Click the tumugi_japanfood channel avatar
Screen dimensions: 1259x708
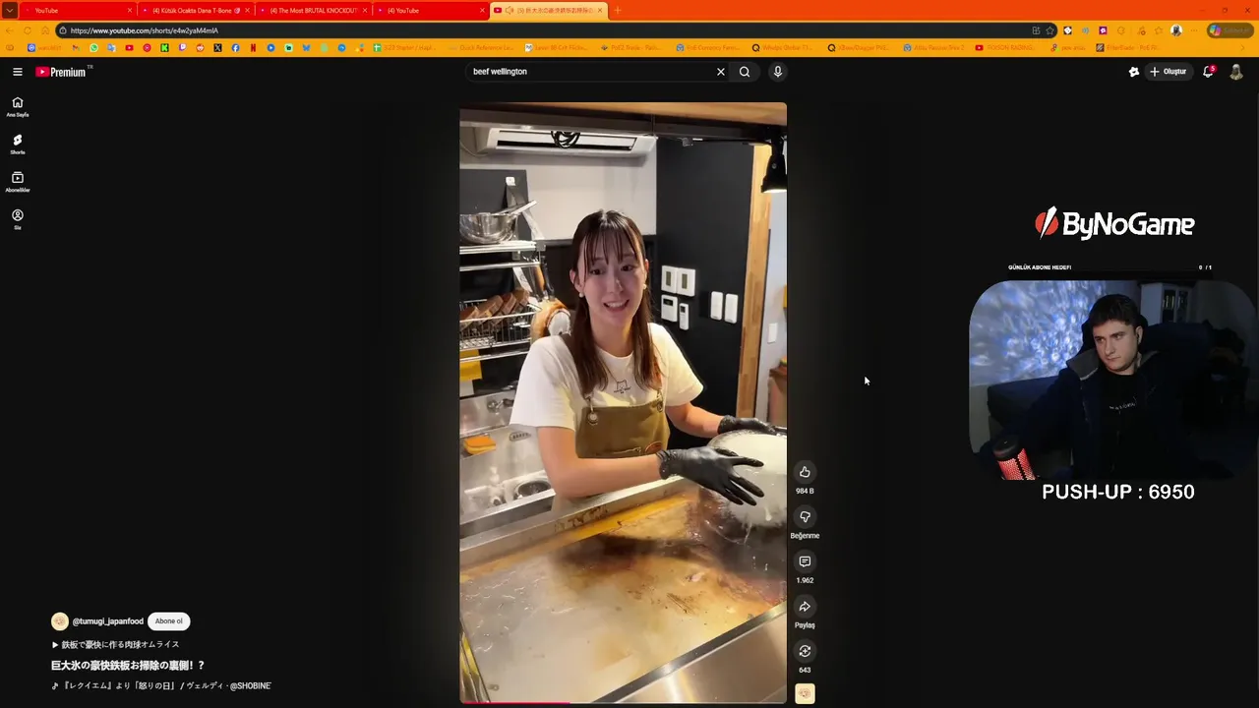pyautogui.click(x=60, y=621)
